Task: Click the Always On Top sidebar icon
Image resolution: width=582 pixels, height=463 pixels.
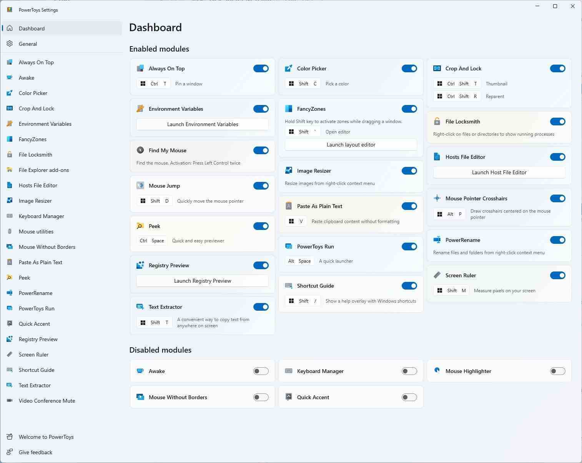Action: (x=10, y=62)
